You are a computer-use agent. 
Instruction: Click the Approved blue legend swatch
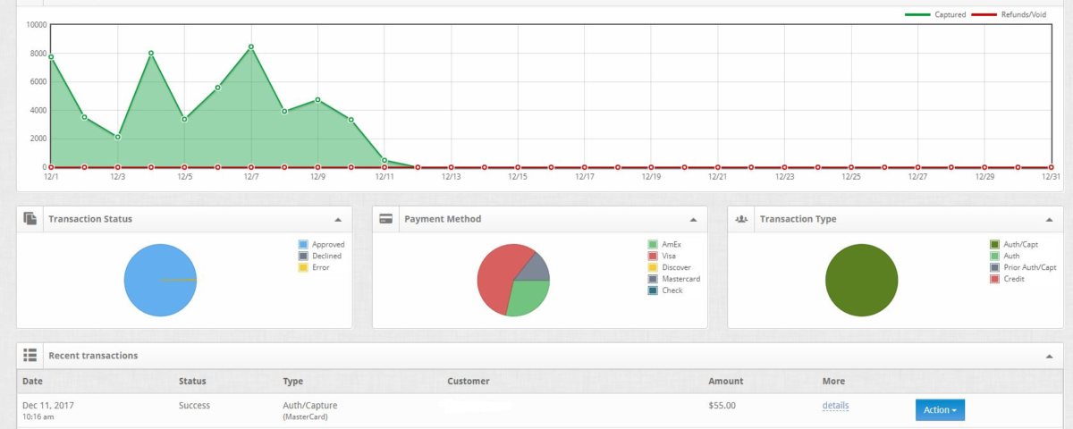pyautogui.click(x=302, y=244)
